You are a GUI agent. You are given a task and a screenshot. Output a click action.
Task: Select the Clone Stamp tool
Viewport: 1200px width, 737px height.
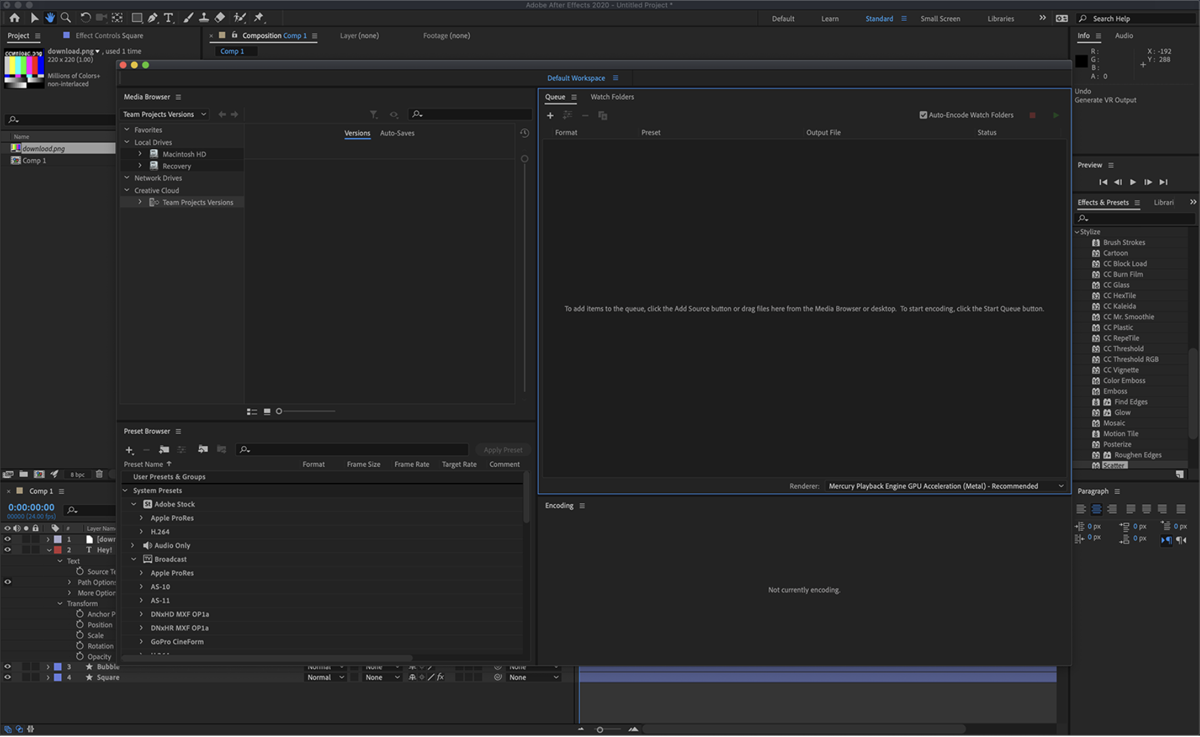[204, 18]
